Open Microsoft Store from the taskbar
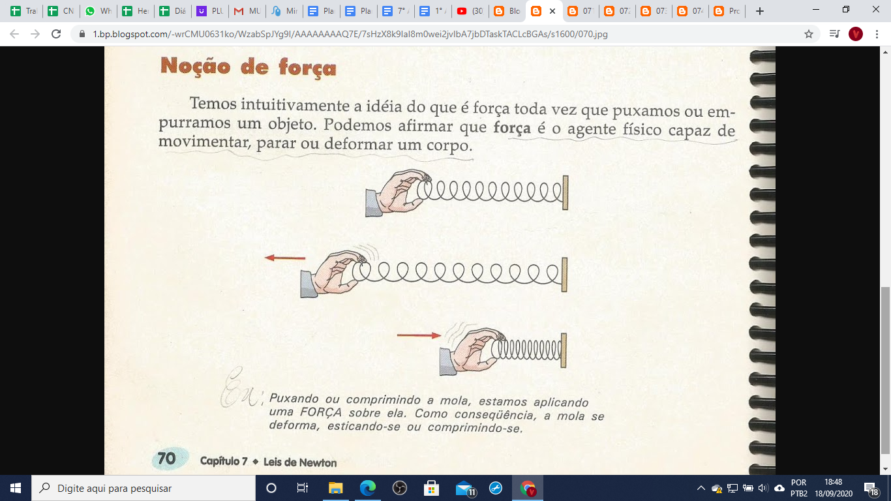 pos(432,488)
